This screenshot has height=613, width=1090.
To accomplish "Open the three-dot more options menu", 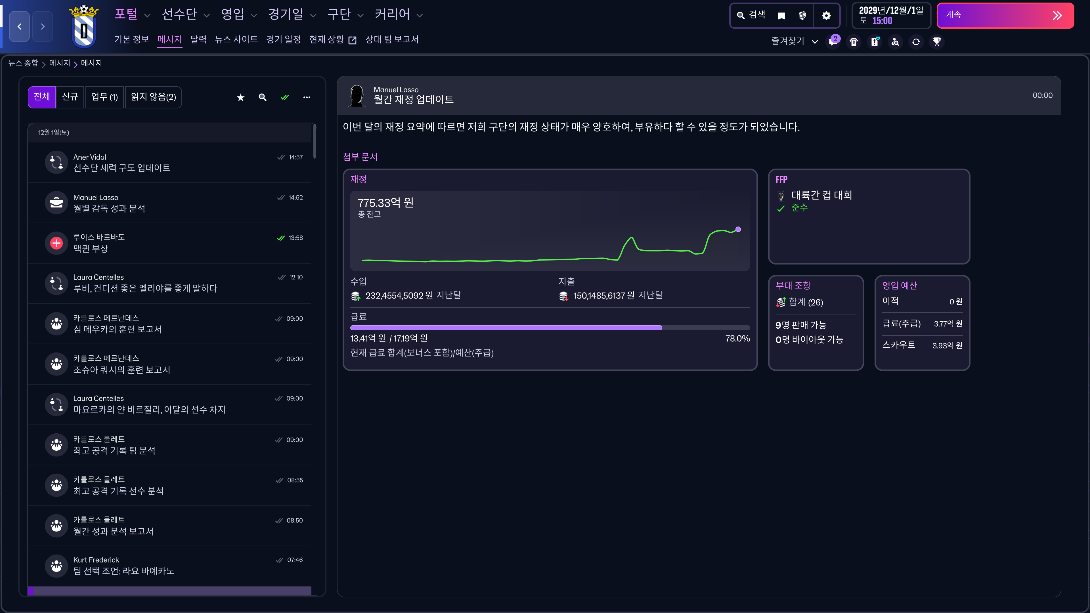I will point(306,97).
